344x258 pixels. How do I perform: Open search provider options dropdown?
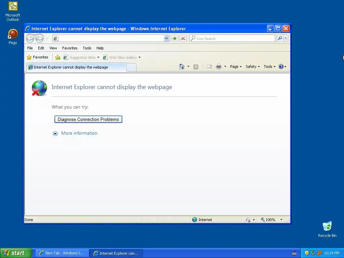tap(286, 38)
